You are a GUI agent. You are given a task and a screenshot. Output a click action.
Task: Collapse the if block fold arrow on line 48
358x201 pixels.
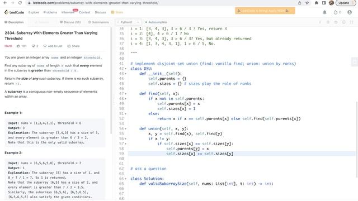(x=125, y=99)
